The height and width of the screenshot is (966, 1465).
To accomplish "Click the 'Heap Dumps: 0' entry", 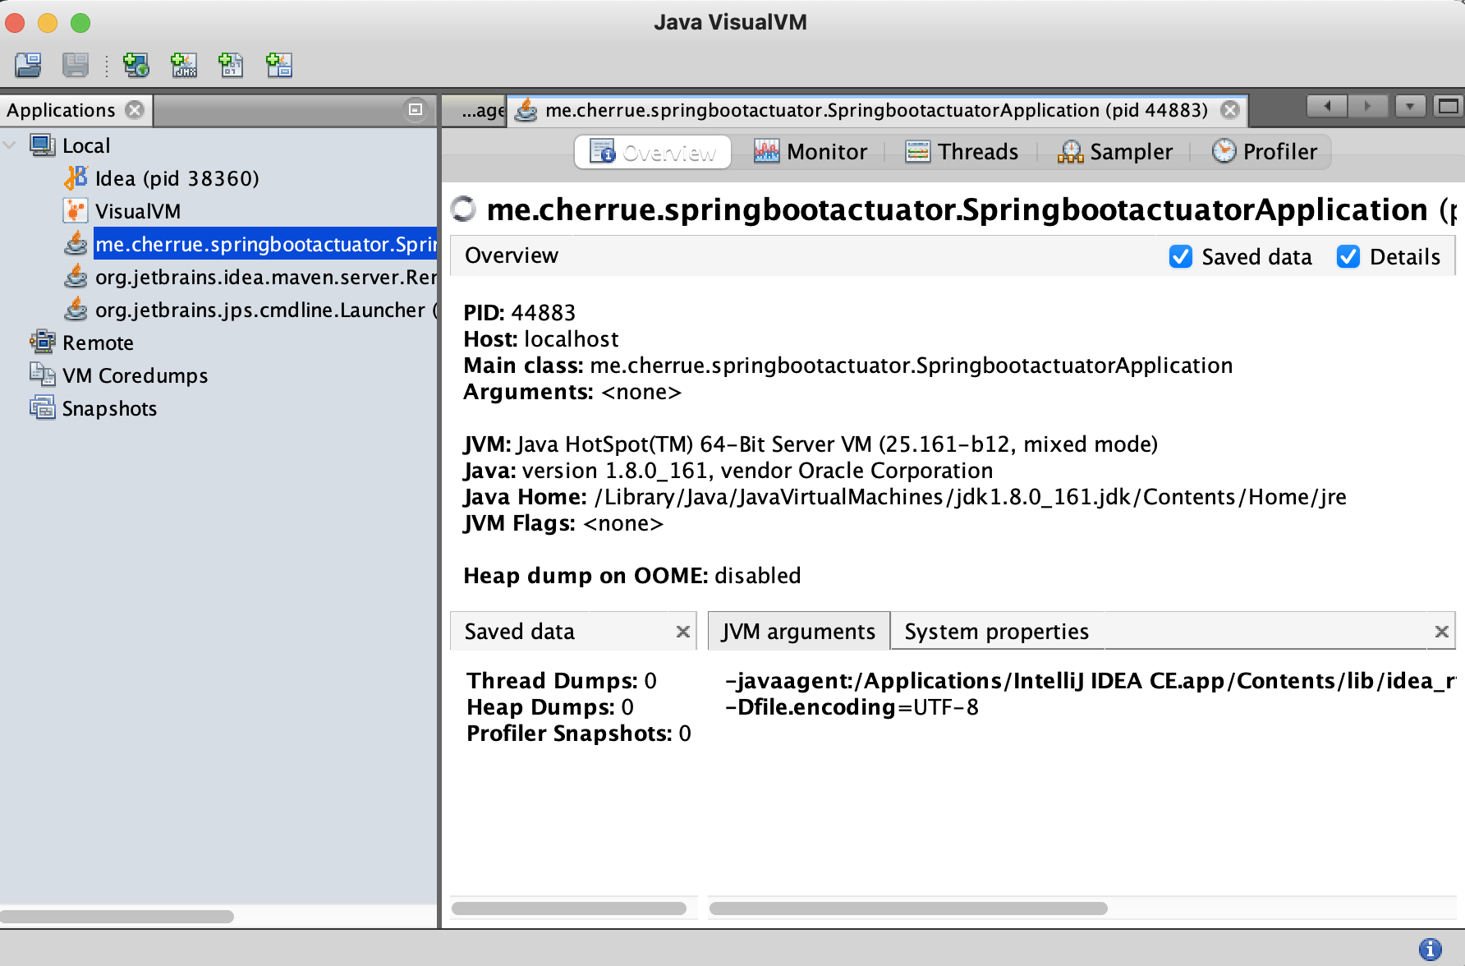I will [550, 707].
